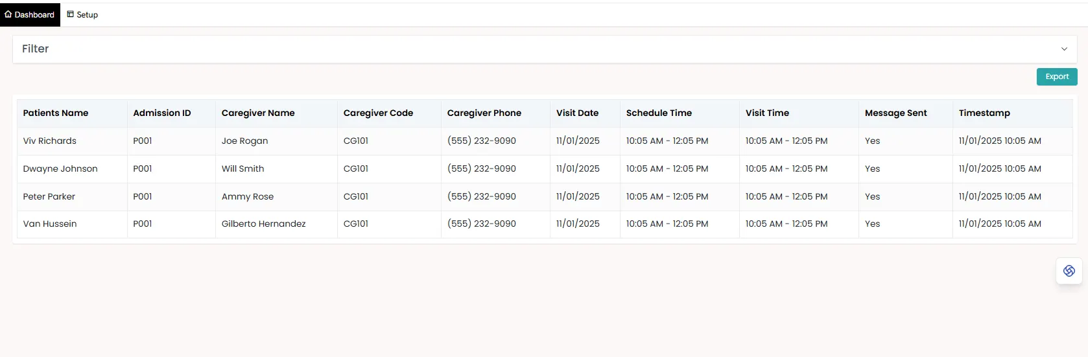Click P001 in Viv Richards row
This screenshot has width=1088, height=357.
pos(143,141)
